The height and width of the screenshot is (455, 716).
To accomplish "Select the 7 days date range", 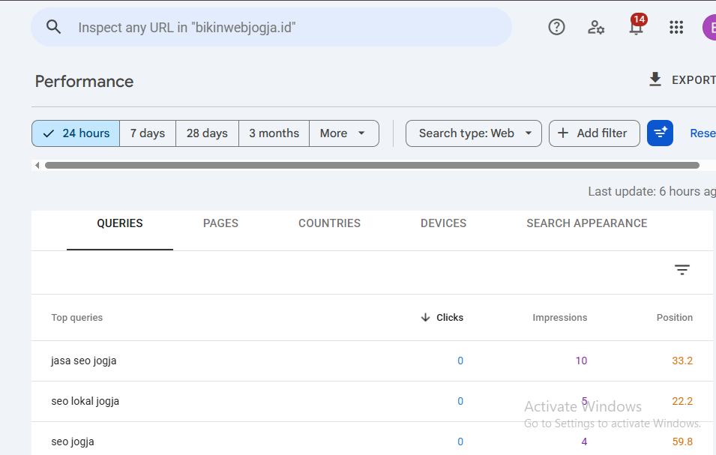I will click(148, 133).
